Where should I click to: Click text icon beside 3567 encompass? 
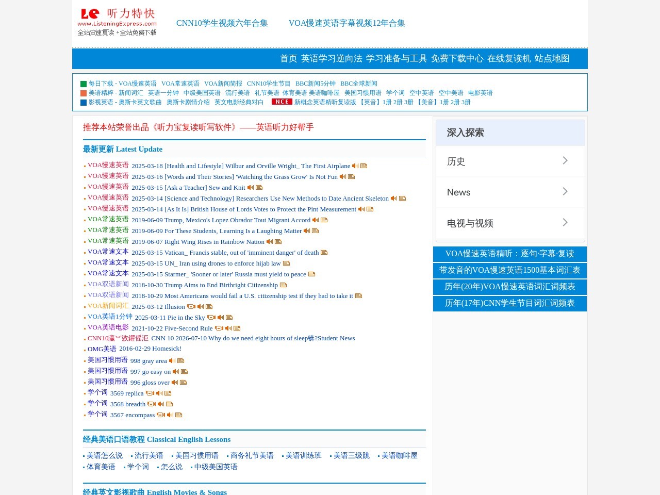coord(178,415)
